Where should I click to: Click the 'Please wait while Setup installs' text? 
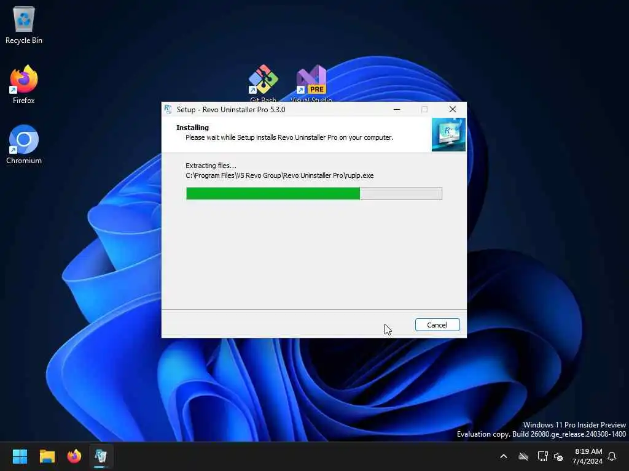289,137
